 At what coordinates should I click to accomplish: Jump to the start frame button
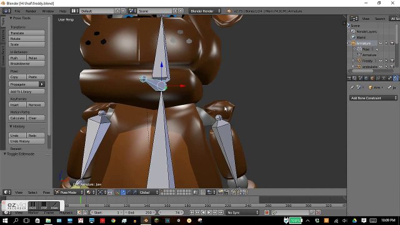point(191,212)
